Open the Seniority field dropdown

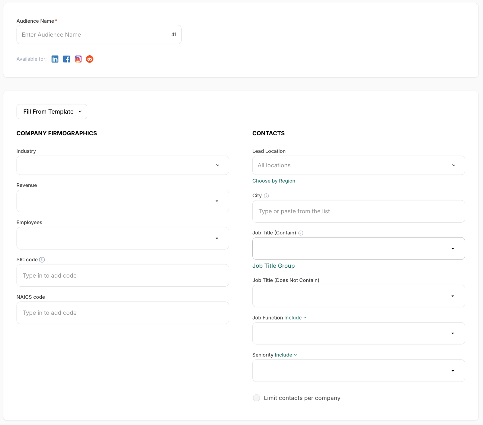click(359, 371)
